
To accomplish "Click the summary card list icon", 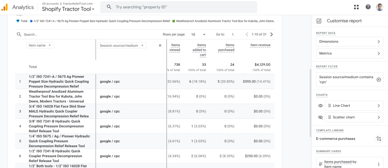I will (321, 164).
